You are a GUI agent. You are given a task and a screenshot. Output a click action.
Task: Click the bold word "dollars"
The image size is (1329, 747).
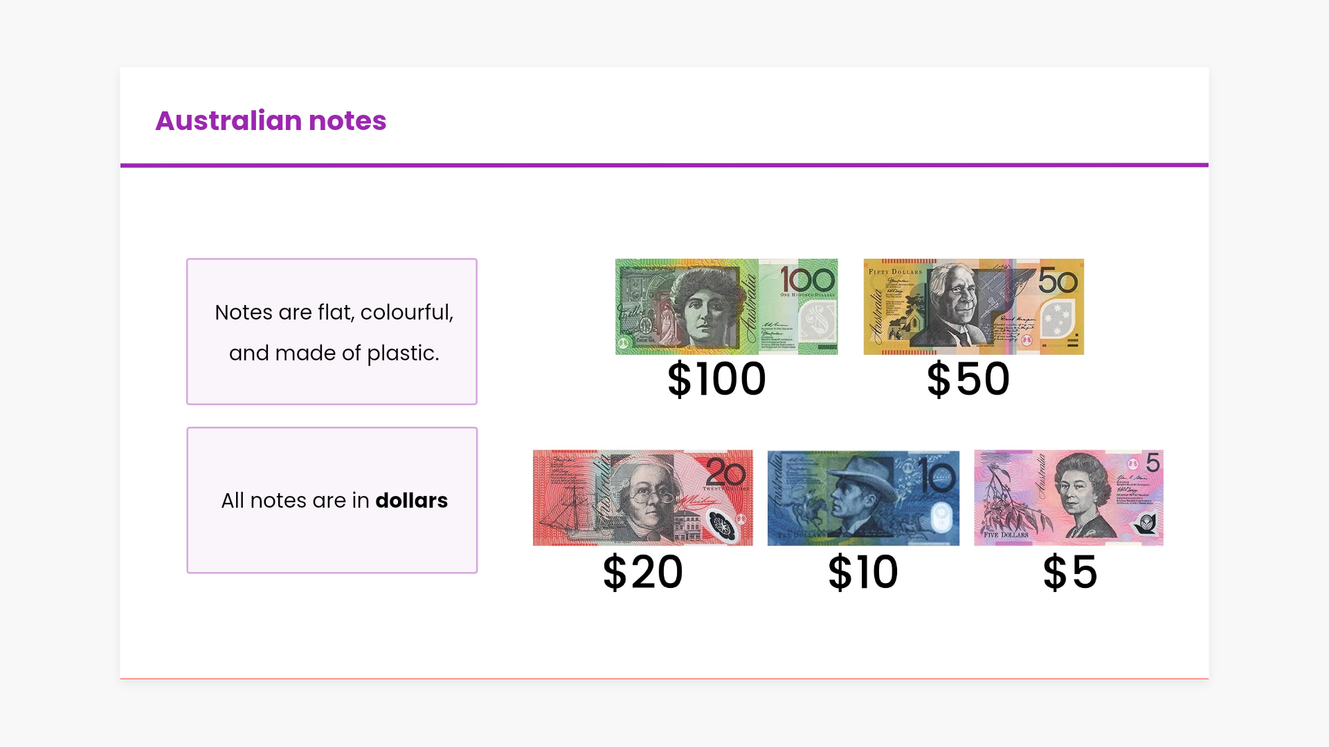(411, 500)
